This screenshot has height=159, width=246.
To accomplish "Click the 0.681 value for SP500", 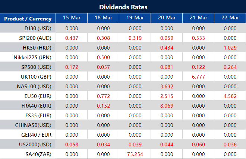I will (167, 67).
